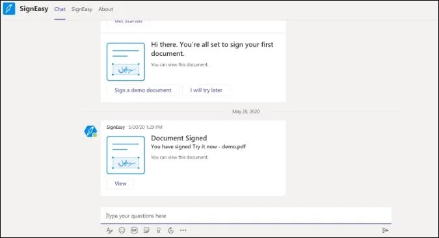Open the Emoji picker
The image size is (439, 238).
point(122,230)
